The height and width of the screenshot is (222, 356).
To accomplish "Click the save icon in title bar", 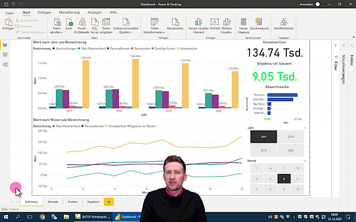I will (x=6, y=4).
